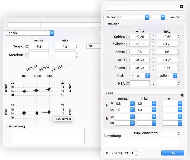Click ADD rechts field -0,50
The image size is (190, 160).
[140, 60]
